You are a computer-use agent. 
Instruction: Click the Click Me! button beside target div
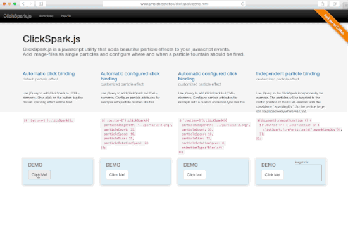click(273, 174)
